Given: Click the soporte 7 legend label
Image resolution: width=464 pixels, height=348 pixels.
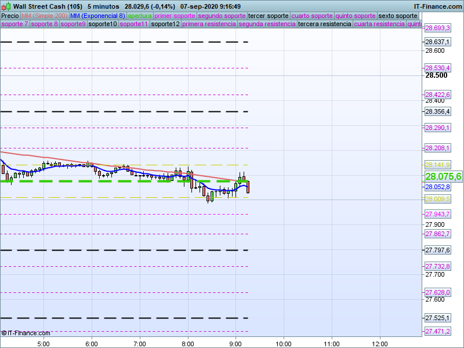Looking at the screenshot, I should coord(15,24).
